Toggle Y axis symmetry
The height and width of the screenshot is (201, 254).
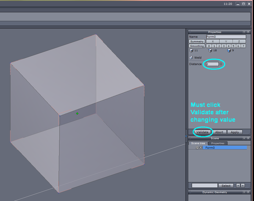pyautogui.click(x=226, y=41)
